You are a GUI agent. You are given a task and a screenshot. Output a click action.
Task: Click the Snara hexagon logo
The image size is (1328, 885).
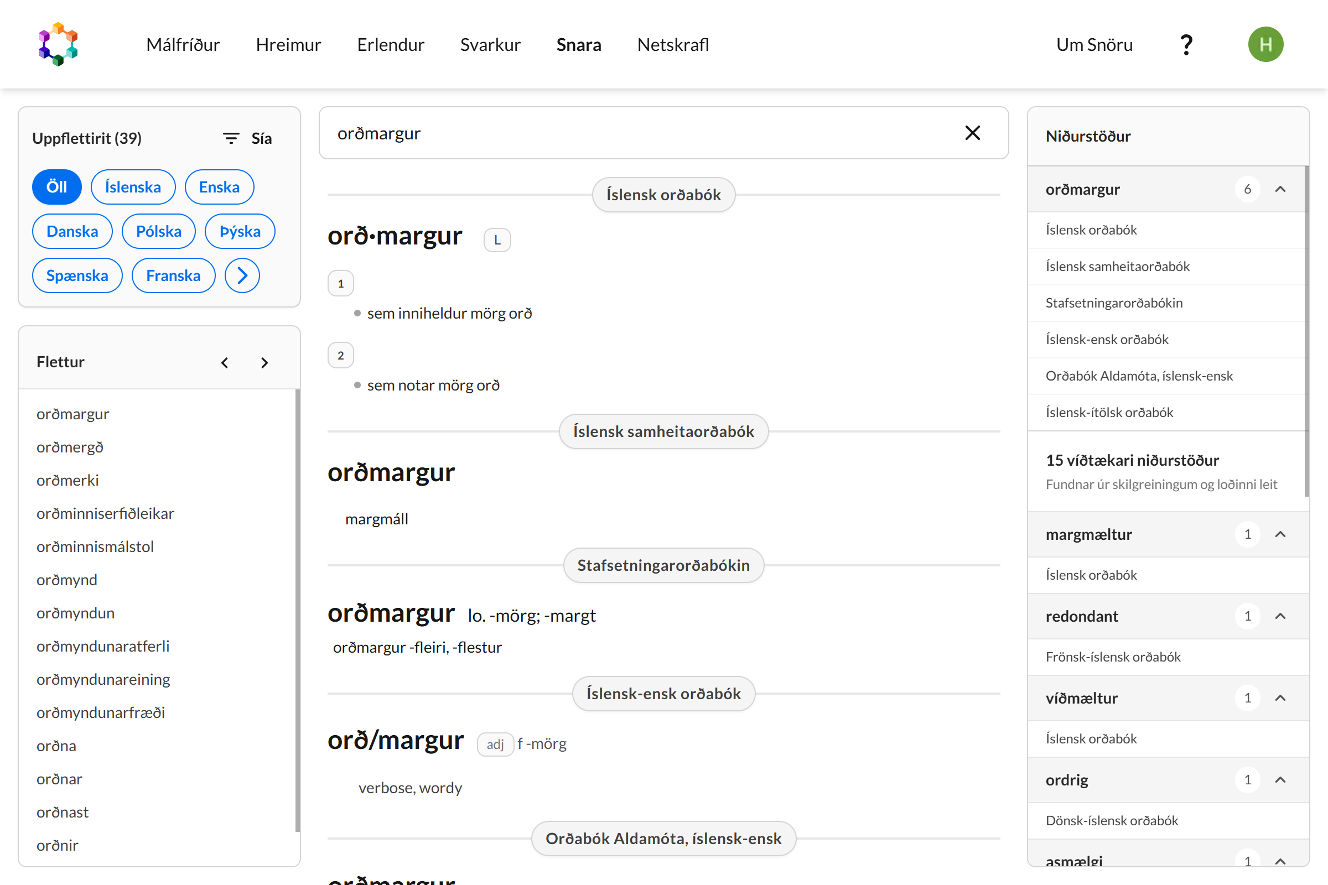[x=58, y=44]
